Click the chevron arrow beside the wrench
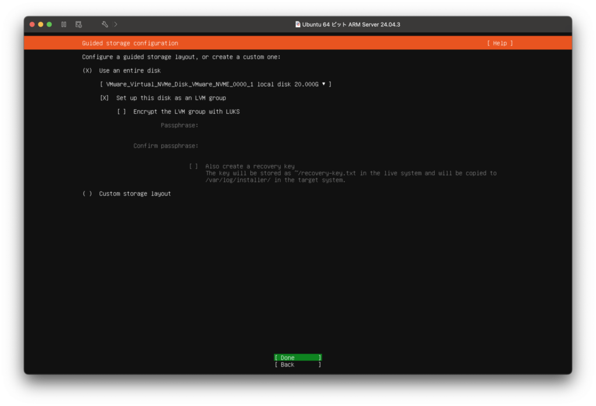Image resolution: width=596 pixels, height=406 pixels. pos(116,24)
